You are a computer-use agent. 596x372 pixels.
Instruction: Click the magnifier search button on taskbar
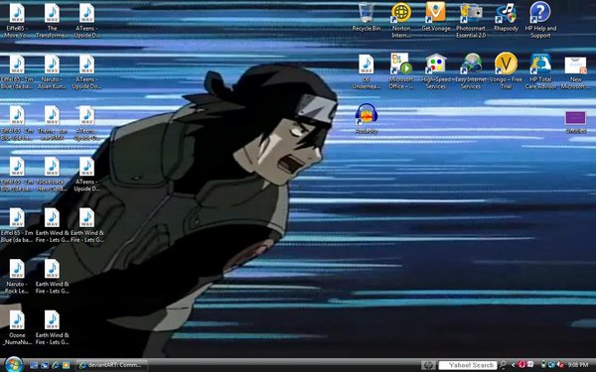point(503,365)
